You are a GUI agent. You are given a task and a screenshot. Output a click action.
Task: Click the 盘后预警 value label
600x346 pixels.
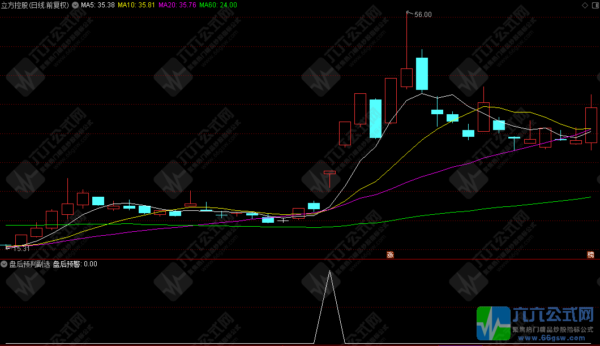75,264
